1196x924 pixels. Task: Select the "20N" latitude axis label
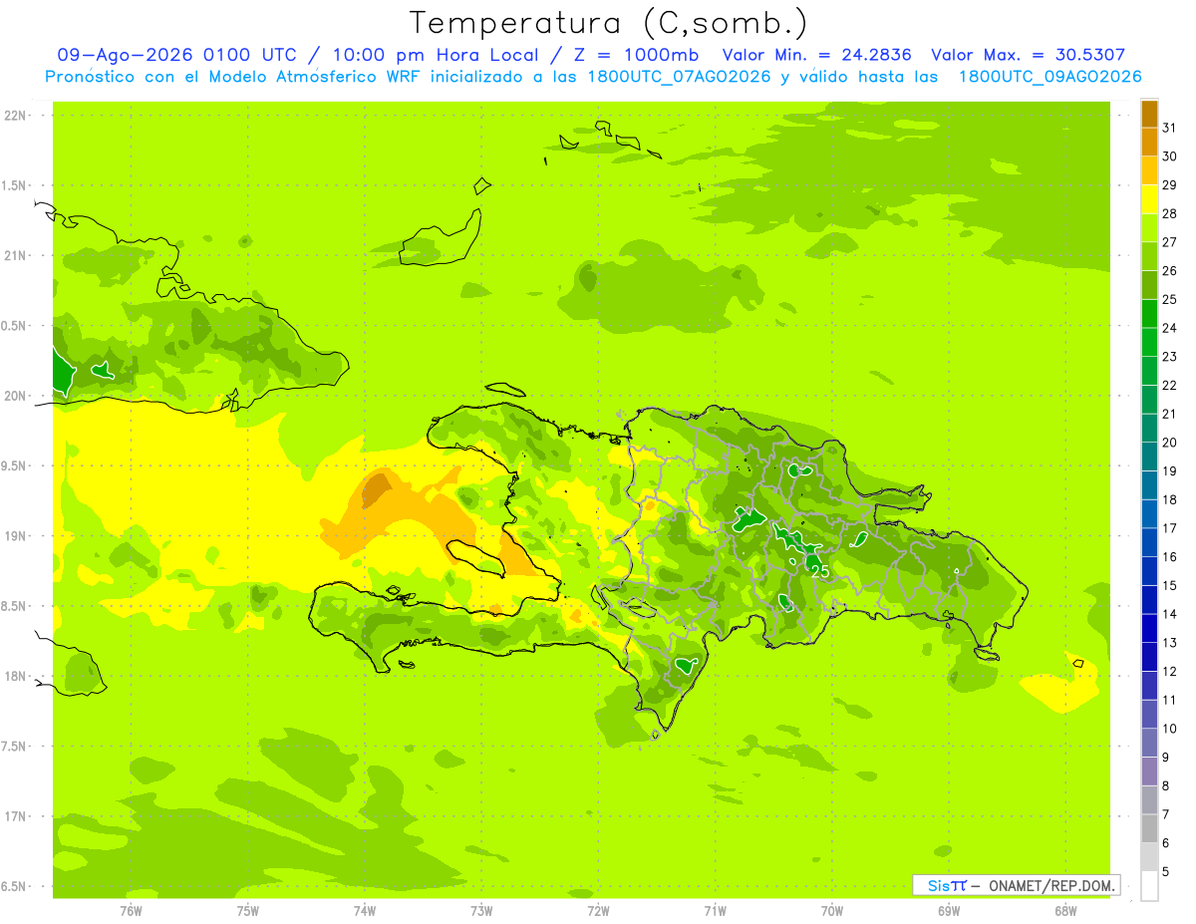(x=15, y=396)
